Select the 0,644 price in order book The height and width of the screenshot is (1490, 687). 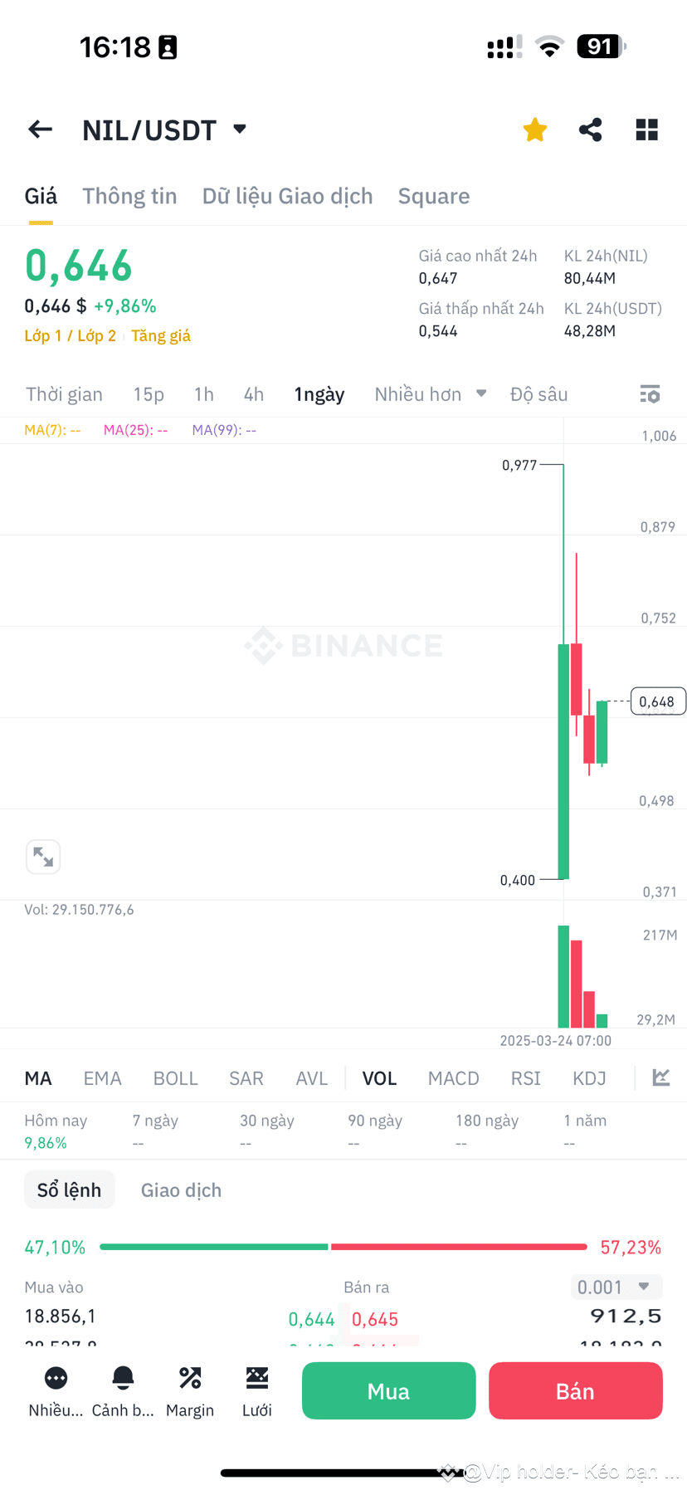point(311,1318)
